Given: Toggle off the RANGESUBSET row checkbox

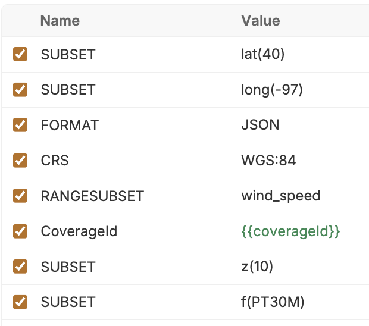Looking at the screenshot, I should pos(20,196).
